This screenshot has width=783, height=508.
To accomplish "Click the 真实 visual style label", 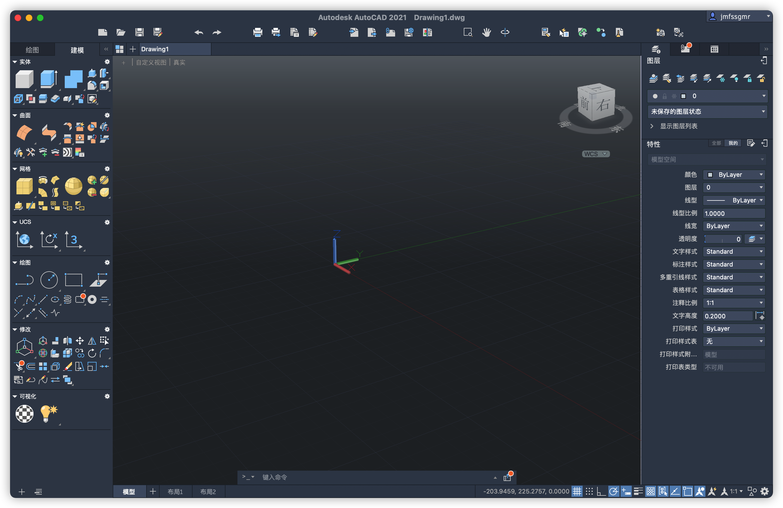I will (x=179, y=62).
